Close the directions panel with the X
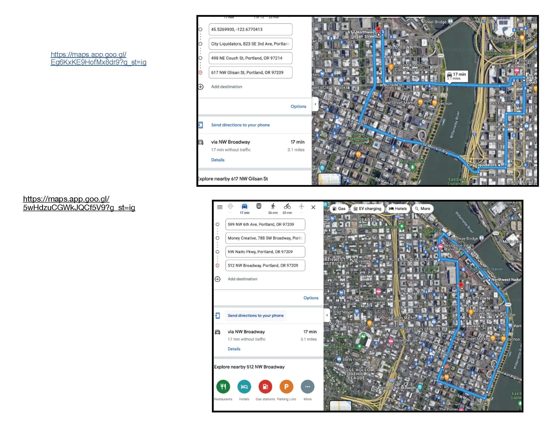The image size is (559, 432). 313,207
